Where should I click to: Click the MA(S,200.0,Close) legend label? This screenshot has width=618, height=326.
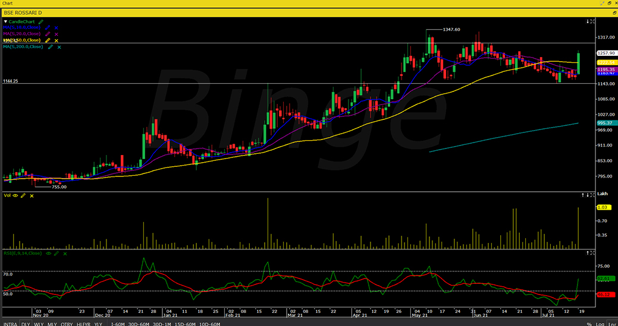click(23, 47)
